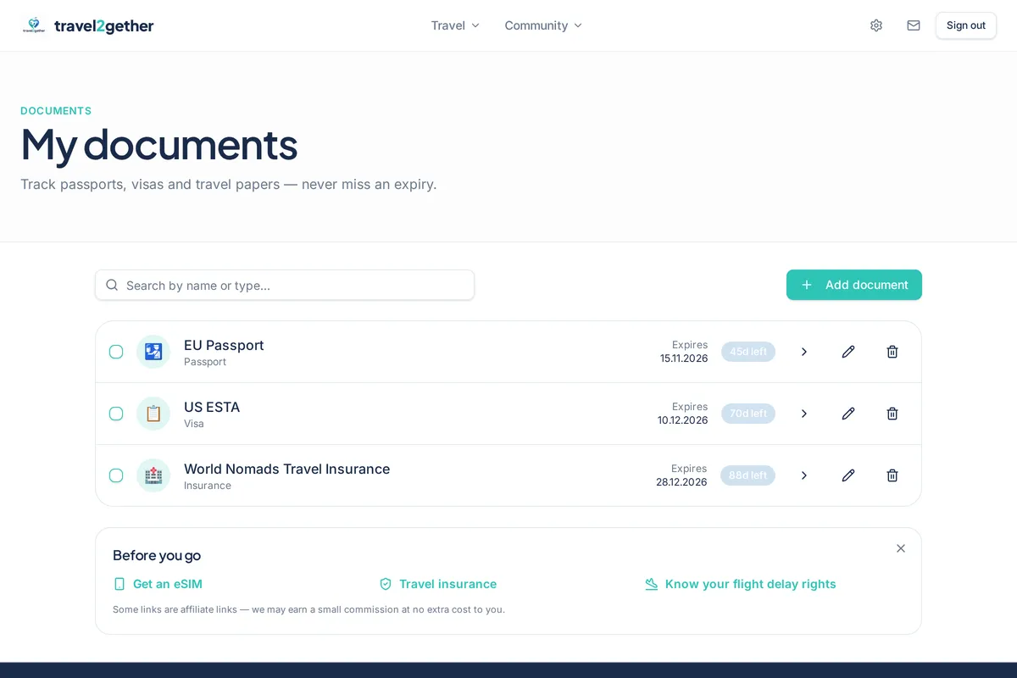
Task: Select the US ESTA checkbox
Action: click(x=116, y=414)
